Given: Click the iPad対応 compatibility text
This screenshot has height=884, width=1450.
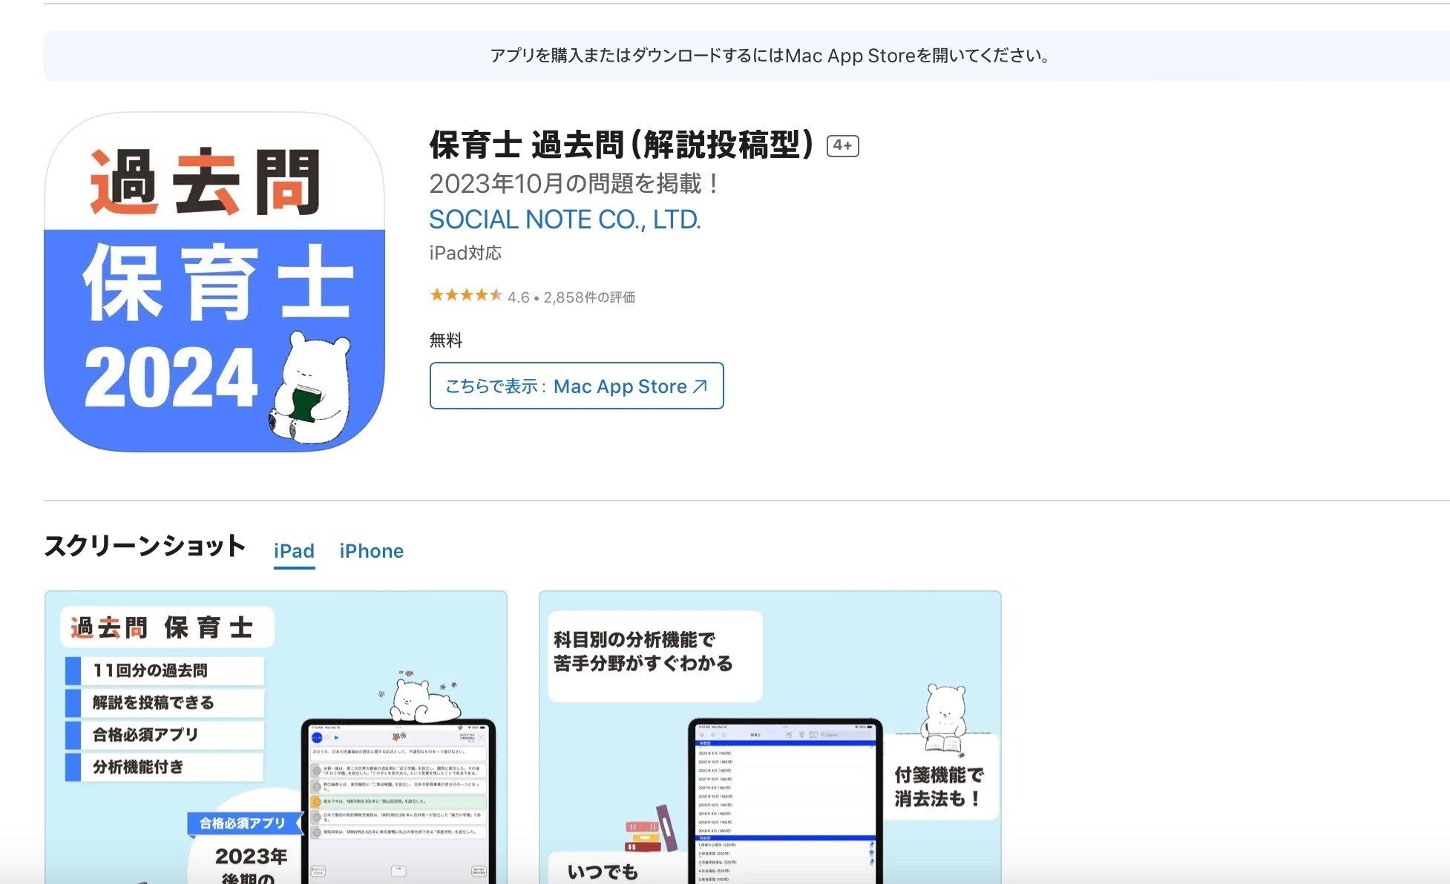Looking at the screenshot, I should 465,253.
